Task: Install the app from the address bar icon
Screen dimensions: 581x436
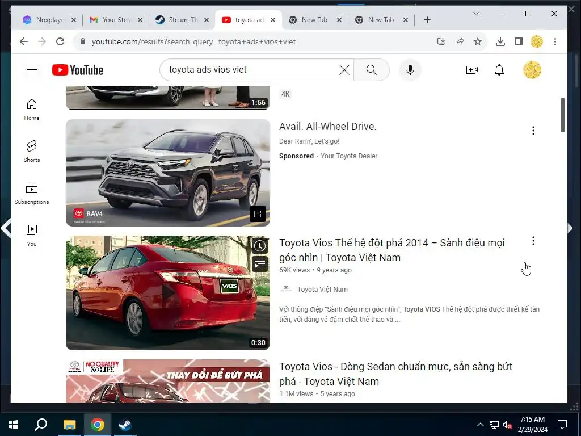Action: 441,41
